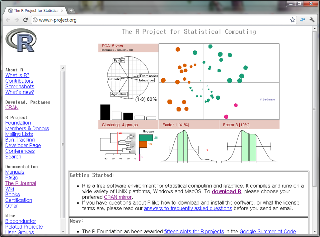Open the Contributors link
Viewport: 320px width, 237px height.
[19, 81]
